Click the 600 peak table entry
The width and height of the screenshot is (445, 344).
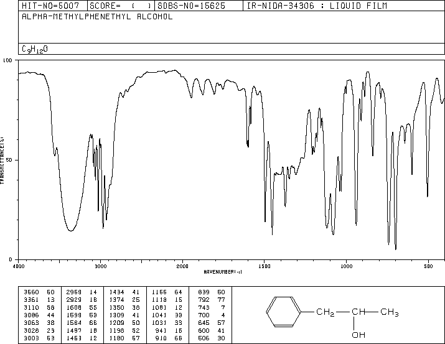[x=204, y=330]
